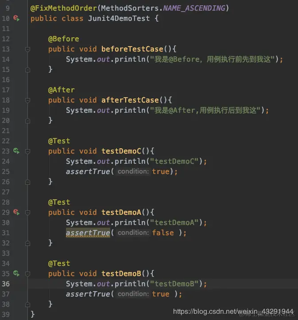Click Junit4DemoTest class name

(119, 18)
